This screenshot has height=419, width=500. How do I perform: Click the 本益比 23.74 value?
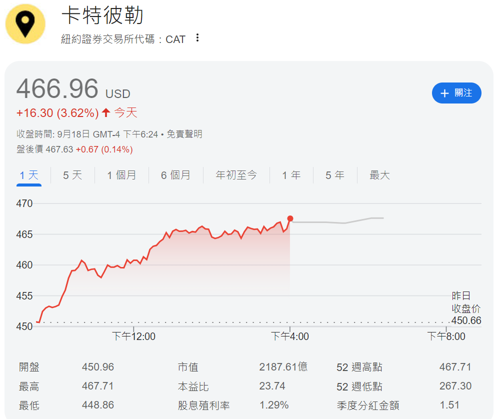[272, 386]
